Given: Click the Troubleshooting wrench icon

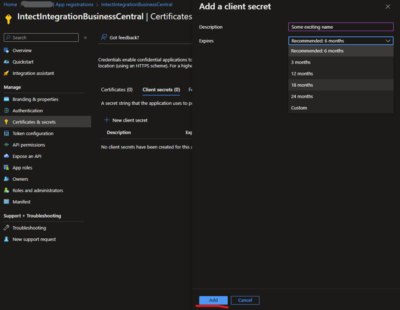Looking at the screenshot, I should (6, 228).
